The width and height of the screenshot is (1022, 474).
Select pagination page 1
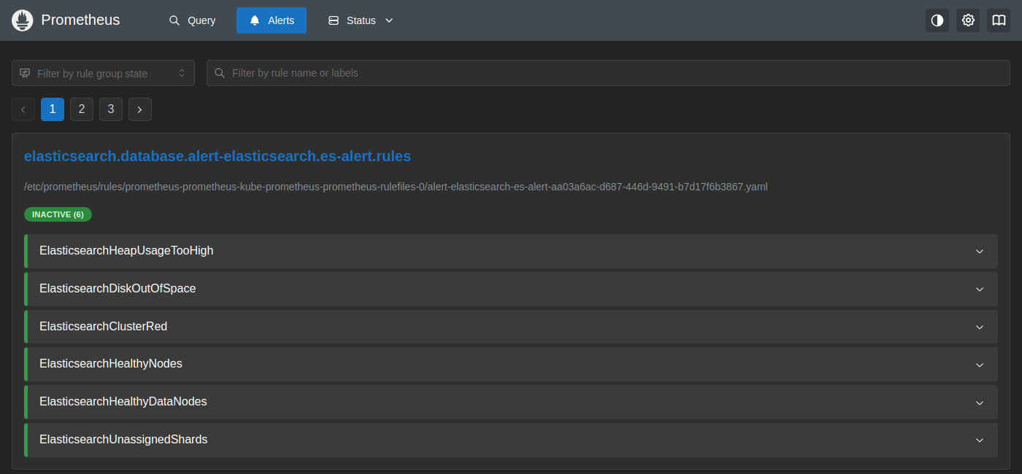tap(53, 109)
